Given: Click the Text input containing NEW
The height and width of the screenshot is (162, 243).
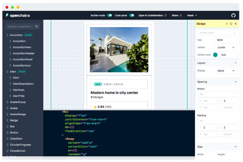Looking at the screenshot, I should pos(226,40).
